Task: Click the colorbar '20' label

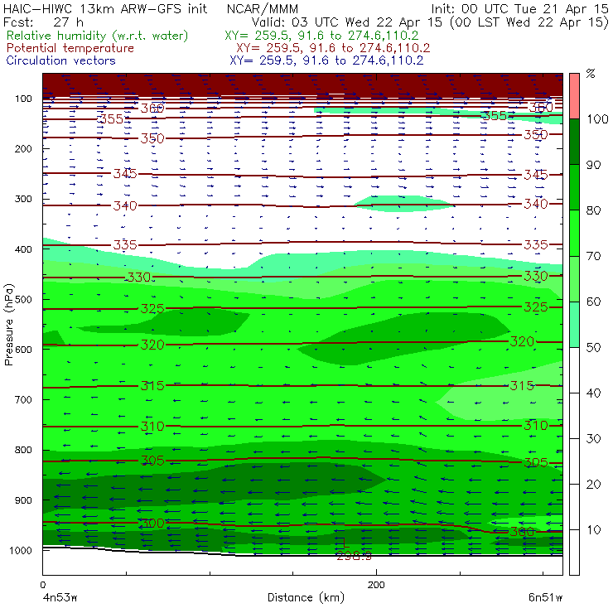Action: pos(593,485)
